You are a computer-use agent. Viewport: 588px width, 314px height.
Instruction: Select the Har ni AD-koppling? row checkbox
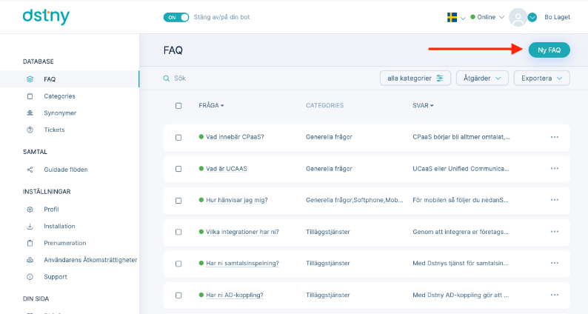pos(178,295)
